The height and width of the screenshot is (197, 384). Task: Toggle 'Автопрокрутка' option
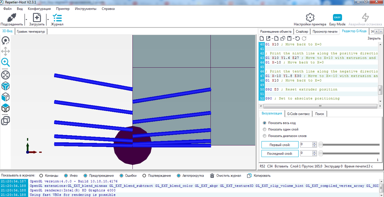(178, 176)
